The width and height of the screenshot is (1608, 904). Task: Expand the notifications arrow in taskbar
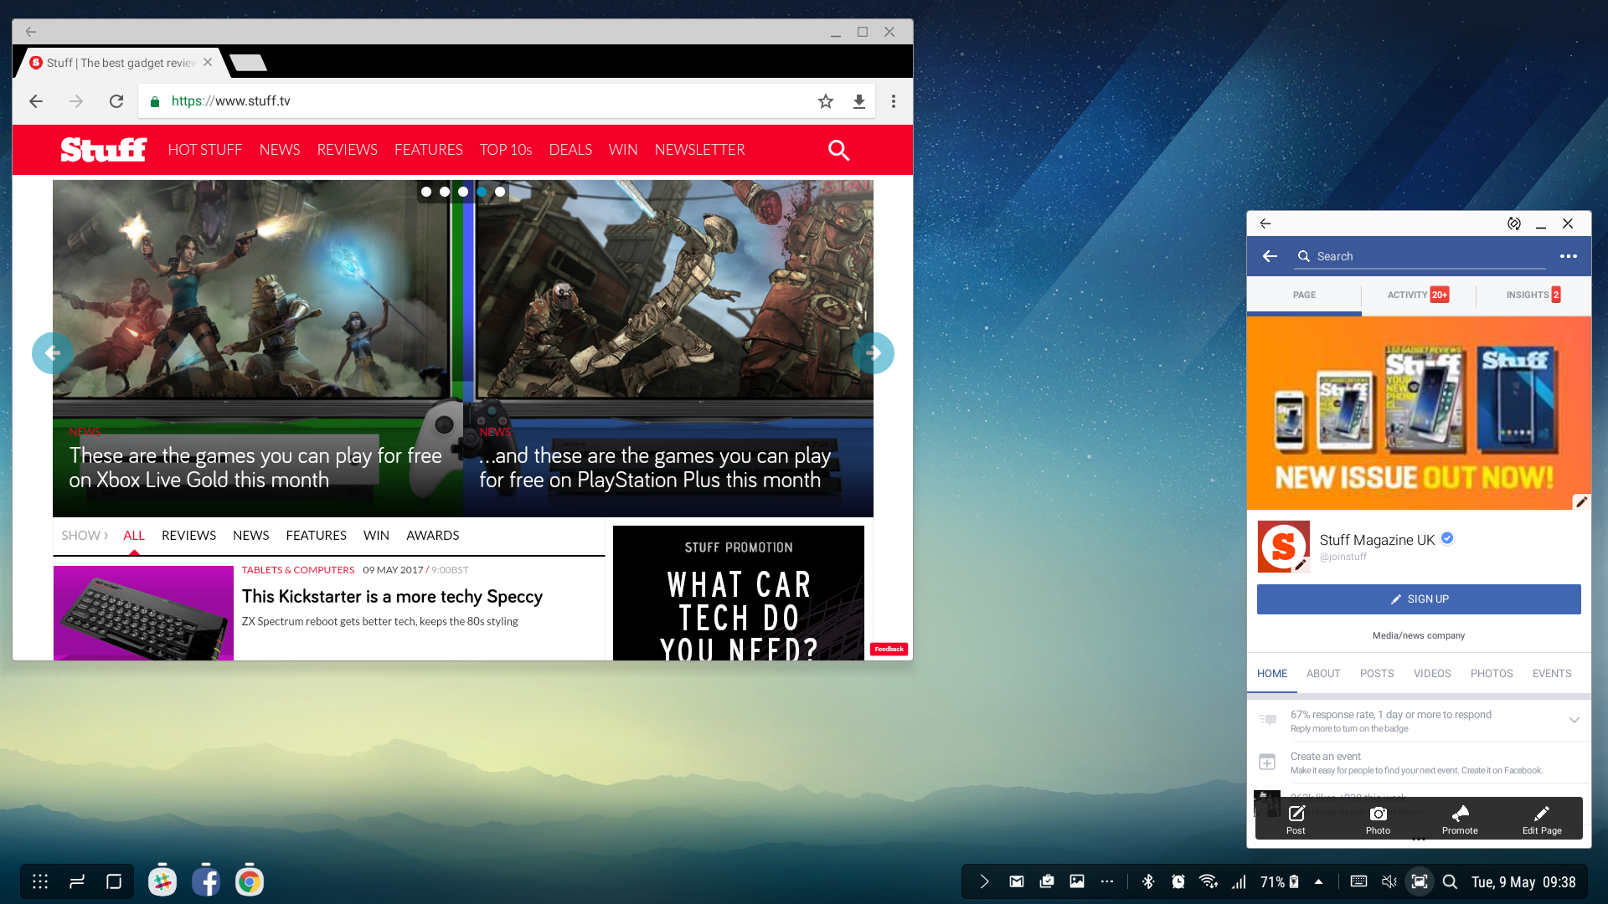985,881
